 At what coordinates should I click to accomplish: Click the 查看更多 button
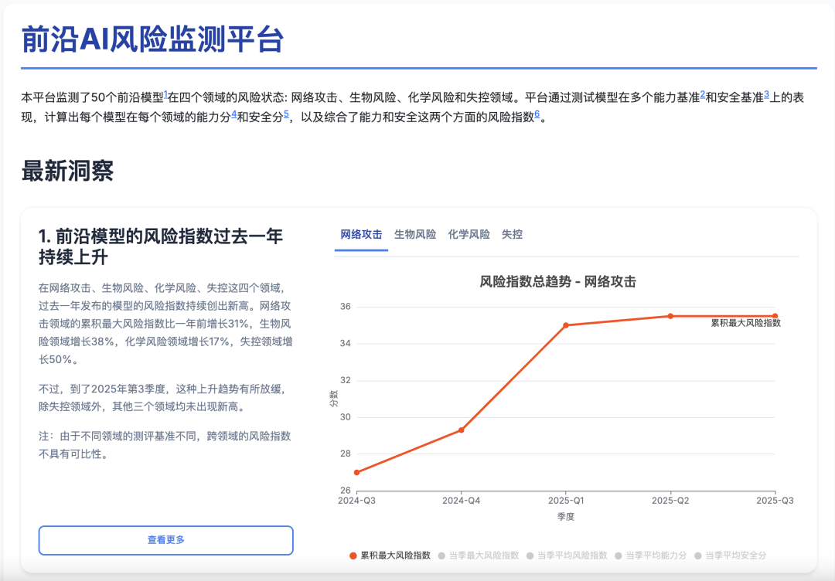[x=165, y=540]
